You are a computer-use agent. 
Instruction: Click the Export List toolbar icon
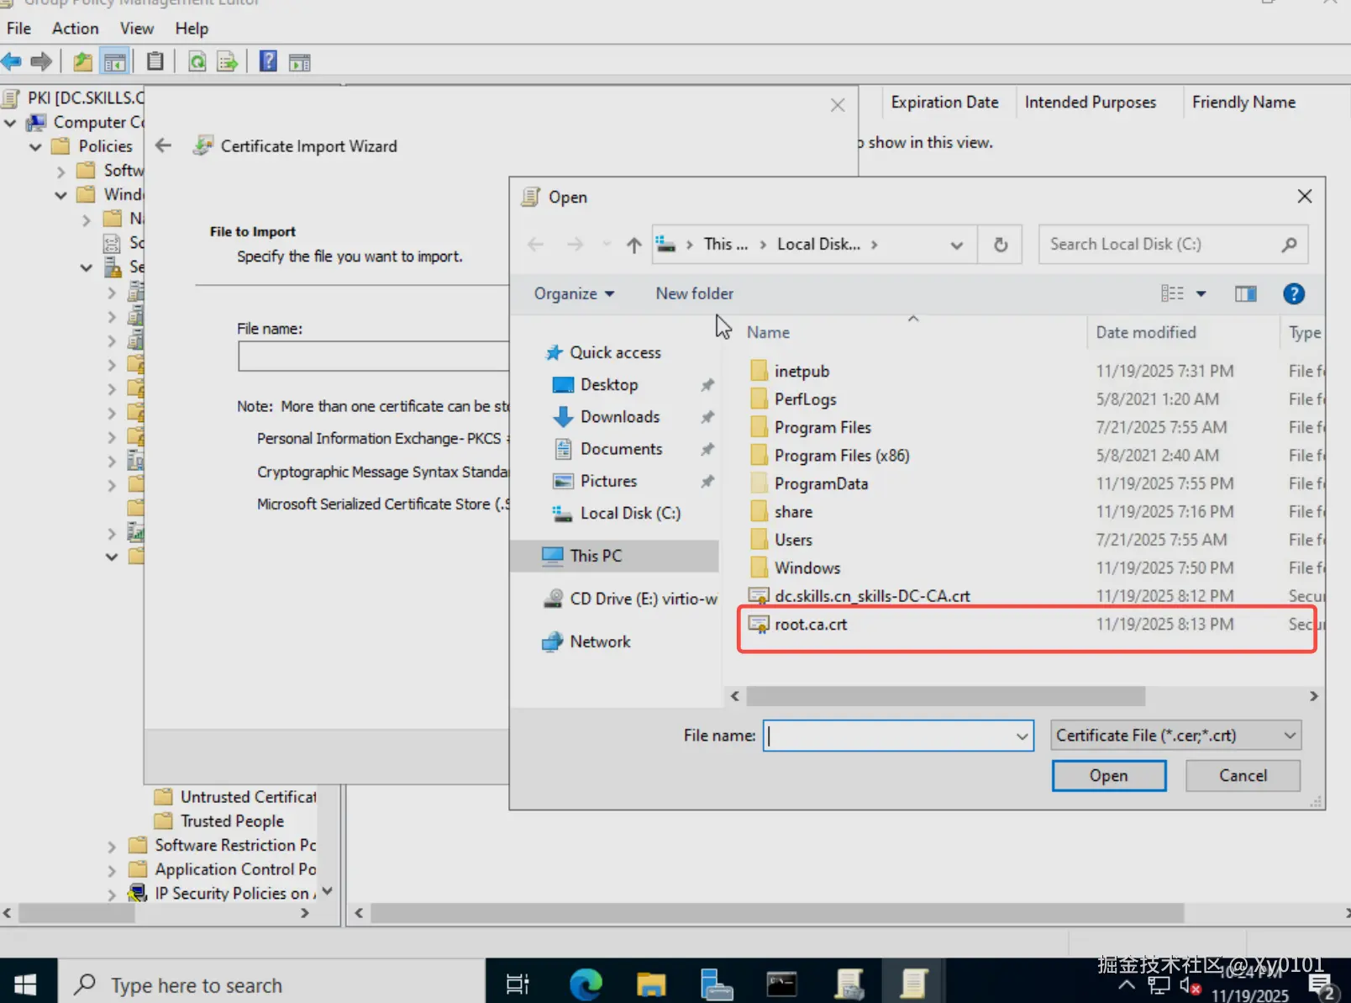click(227, 61)
